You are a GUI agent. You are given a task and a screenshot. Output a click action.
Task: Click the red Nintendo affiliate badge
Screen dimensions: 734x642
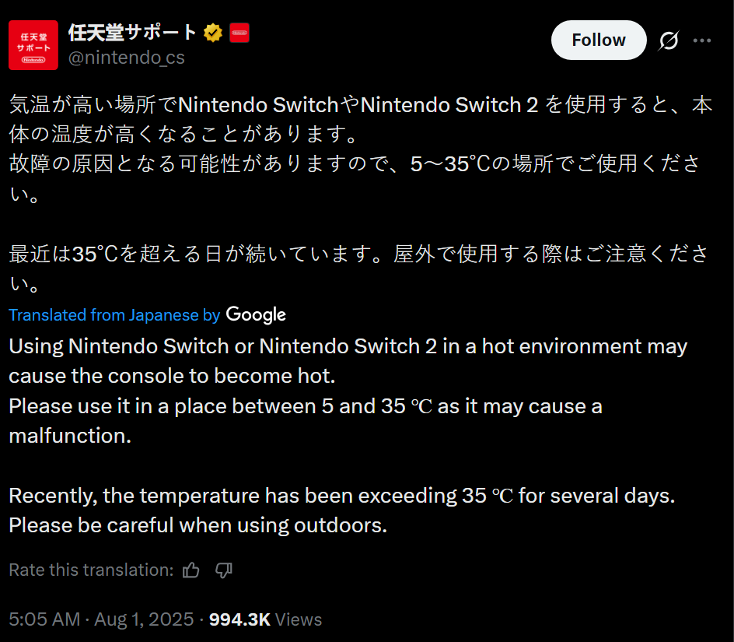pyautogui.click(x=239, y=33)
